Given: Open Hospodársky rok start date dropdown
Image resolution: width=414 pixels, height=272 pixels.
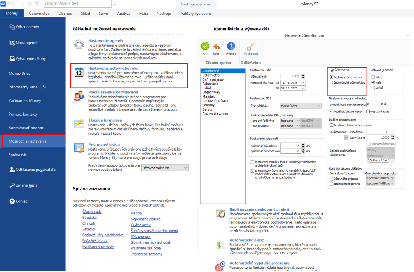Looking at the screenshot, I should pos(303,83).
